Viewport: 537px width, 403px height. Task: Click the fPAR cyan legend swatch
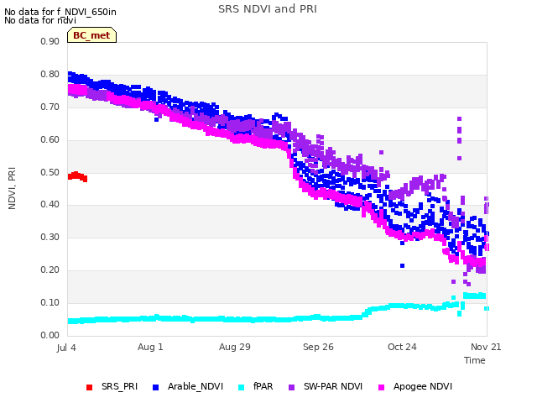(241, 387)
